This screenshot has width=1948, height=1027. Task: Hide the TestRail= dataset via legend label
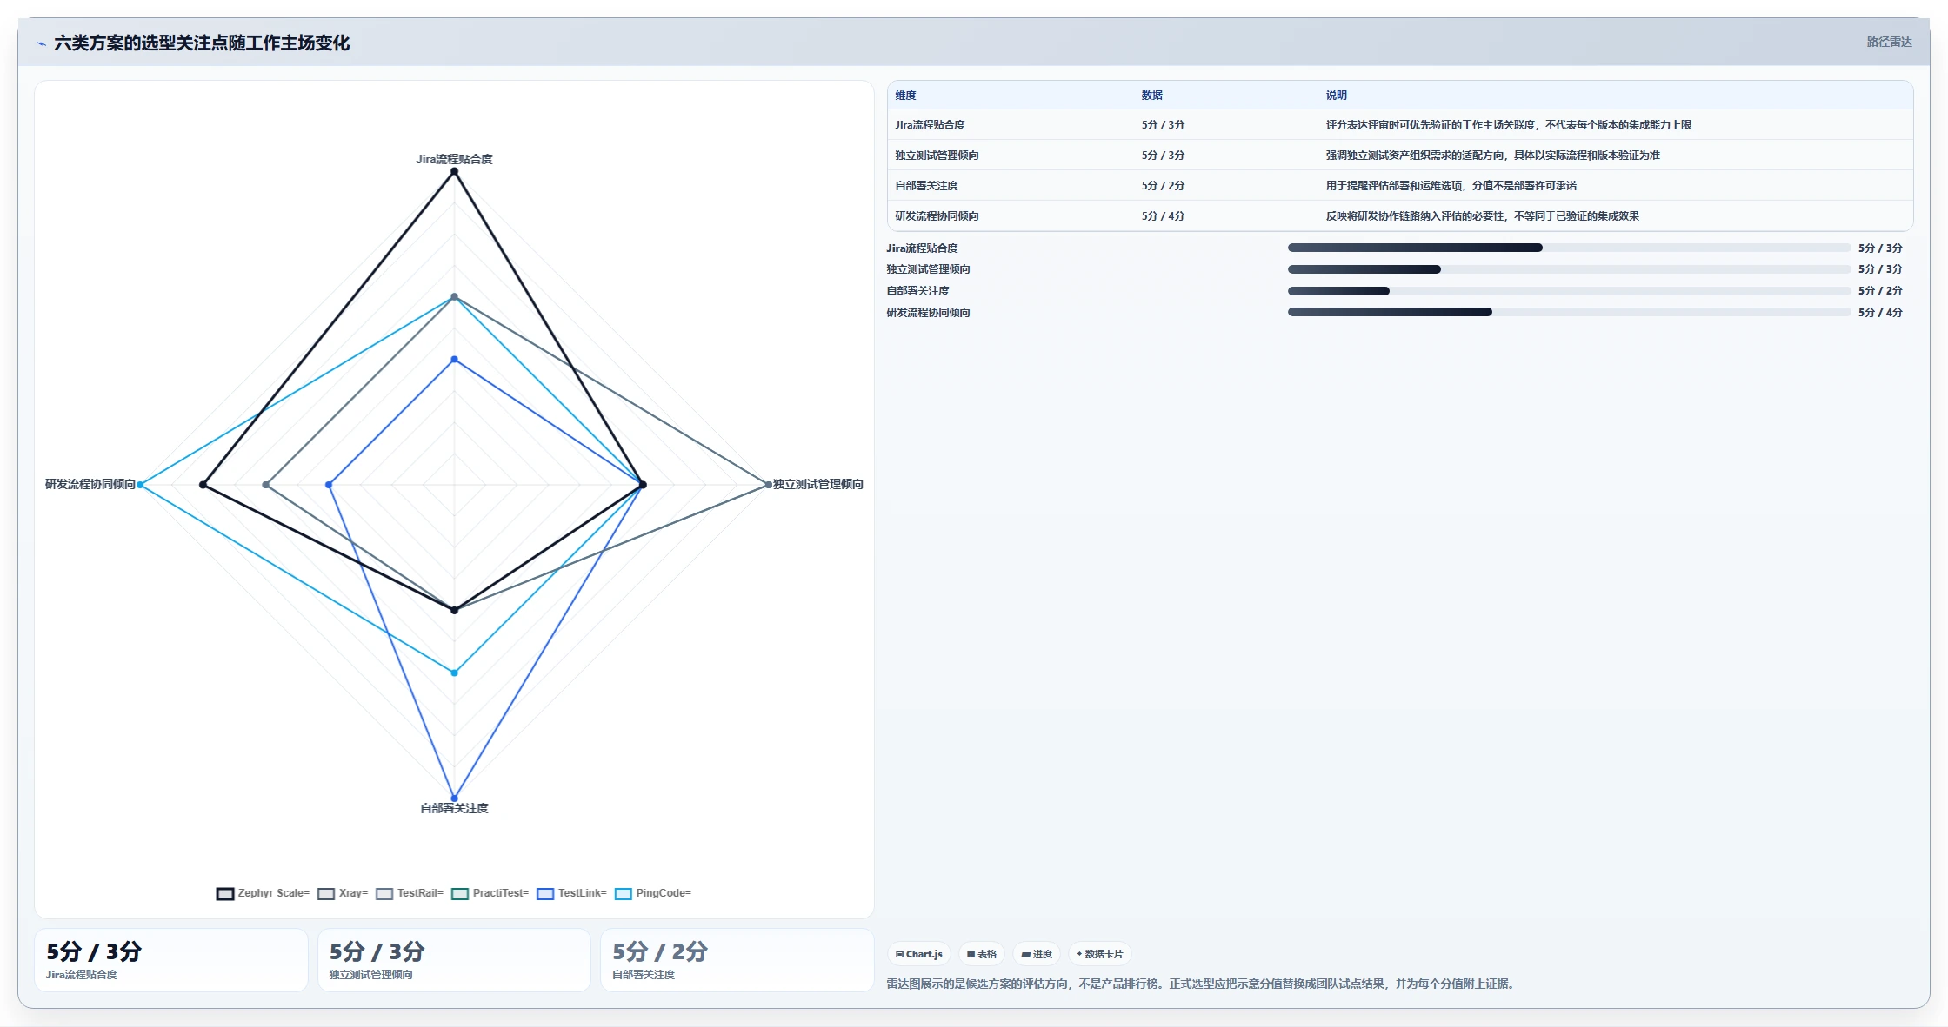tap(420, 893)
